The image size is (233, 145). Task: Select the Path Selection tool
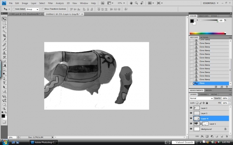(4, 87)
